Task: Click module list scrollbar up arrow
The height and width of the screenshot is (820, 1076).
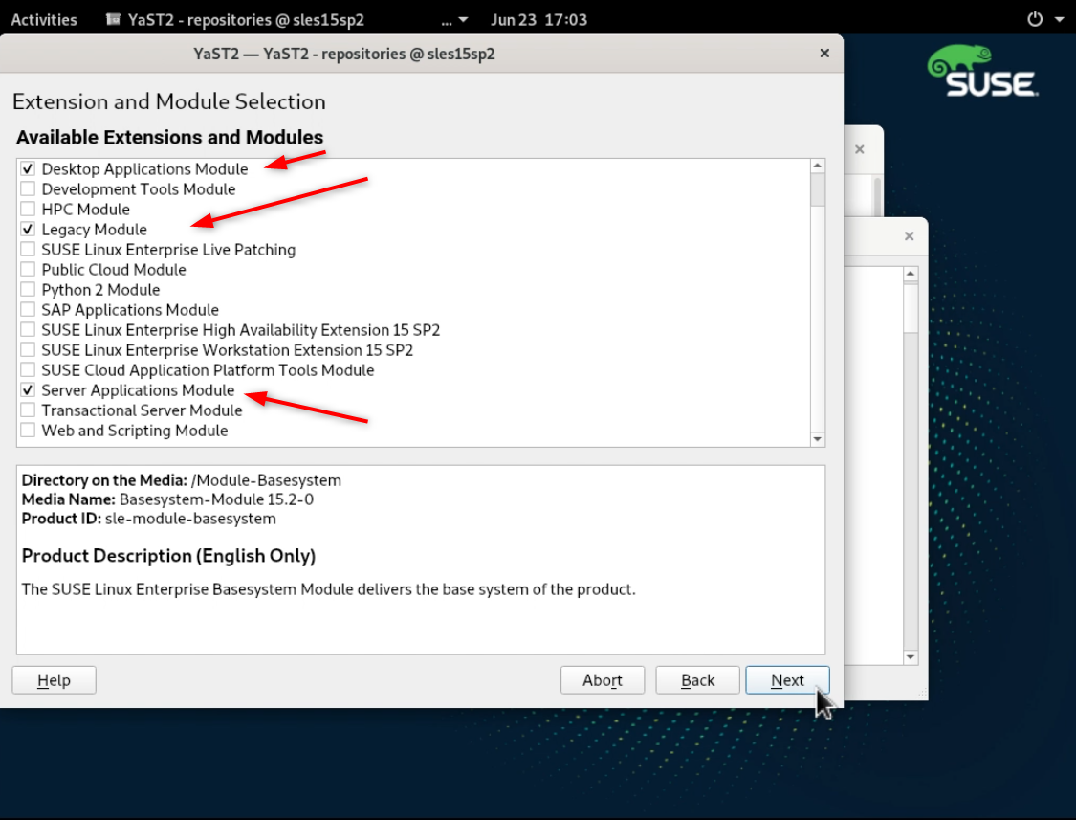Action: [818, 166]
